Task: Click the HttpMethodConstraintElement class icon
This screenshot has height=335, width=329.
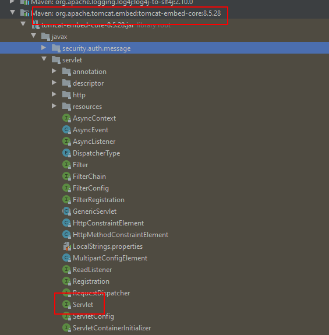Action: tap(66, 235)
